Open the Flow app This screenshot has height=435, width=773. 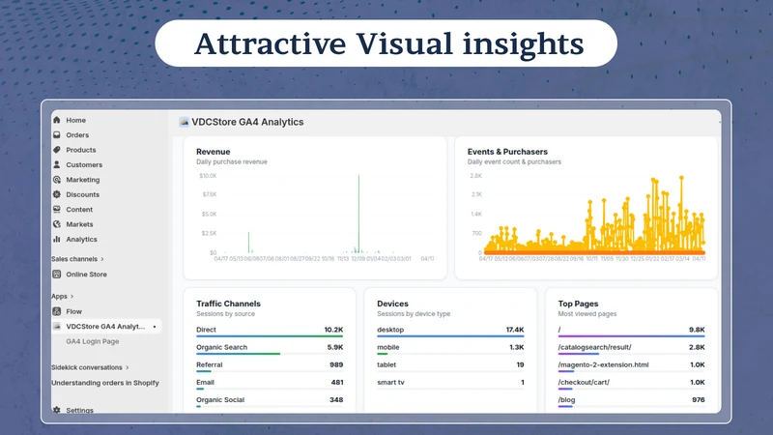click(74, 311)
